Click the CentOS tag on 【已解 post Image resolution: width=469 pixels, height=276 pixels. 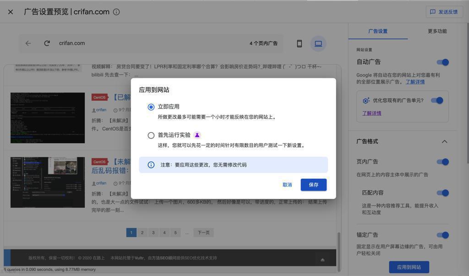tap(99, 97)
